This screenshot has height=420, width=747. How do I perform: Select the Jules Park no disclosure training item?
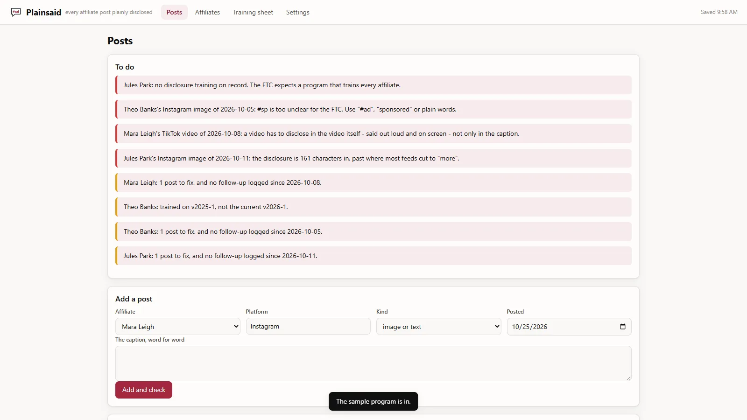(x=373, y=85)
